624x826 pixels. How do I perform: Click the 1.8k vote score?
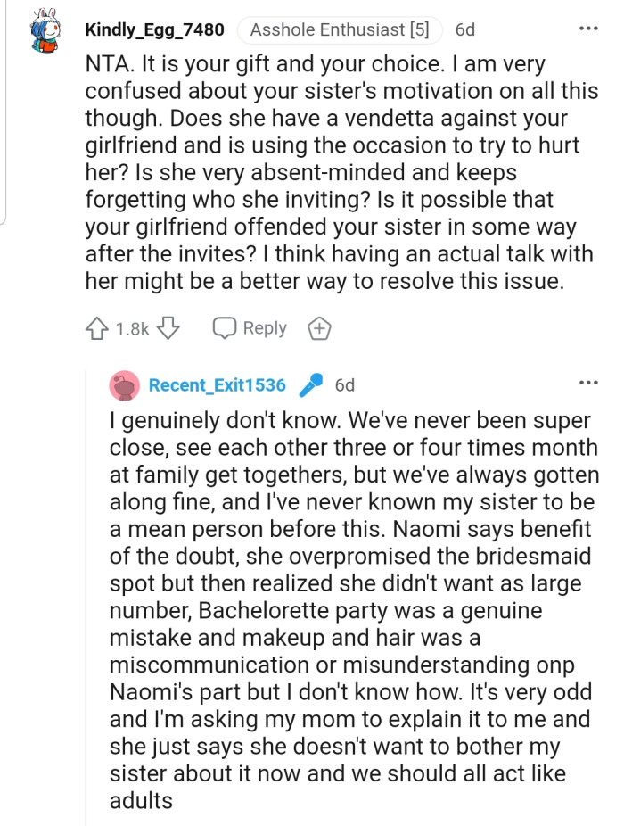tap(133, 329)
